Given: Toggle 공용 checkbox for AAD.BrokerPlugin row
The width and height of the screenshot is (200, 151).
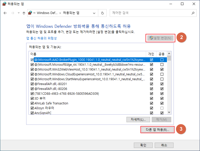Looking at the screenshot, I should (162, 60).
